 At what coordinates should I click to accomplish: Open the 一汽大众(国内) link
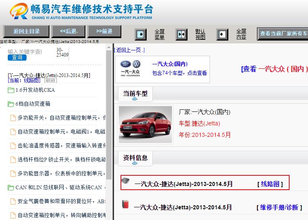click(x=170, y=64)
